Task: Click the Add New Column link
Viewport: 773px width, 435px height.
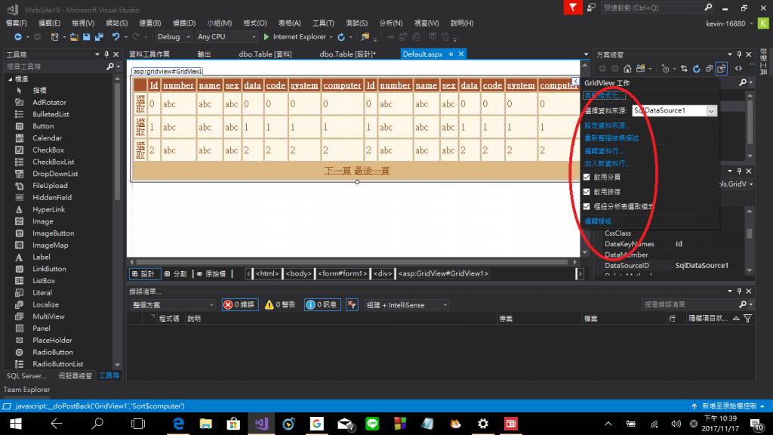Action: (607, 163)
